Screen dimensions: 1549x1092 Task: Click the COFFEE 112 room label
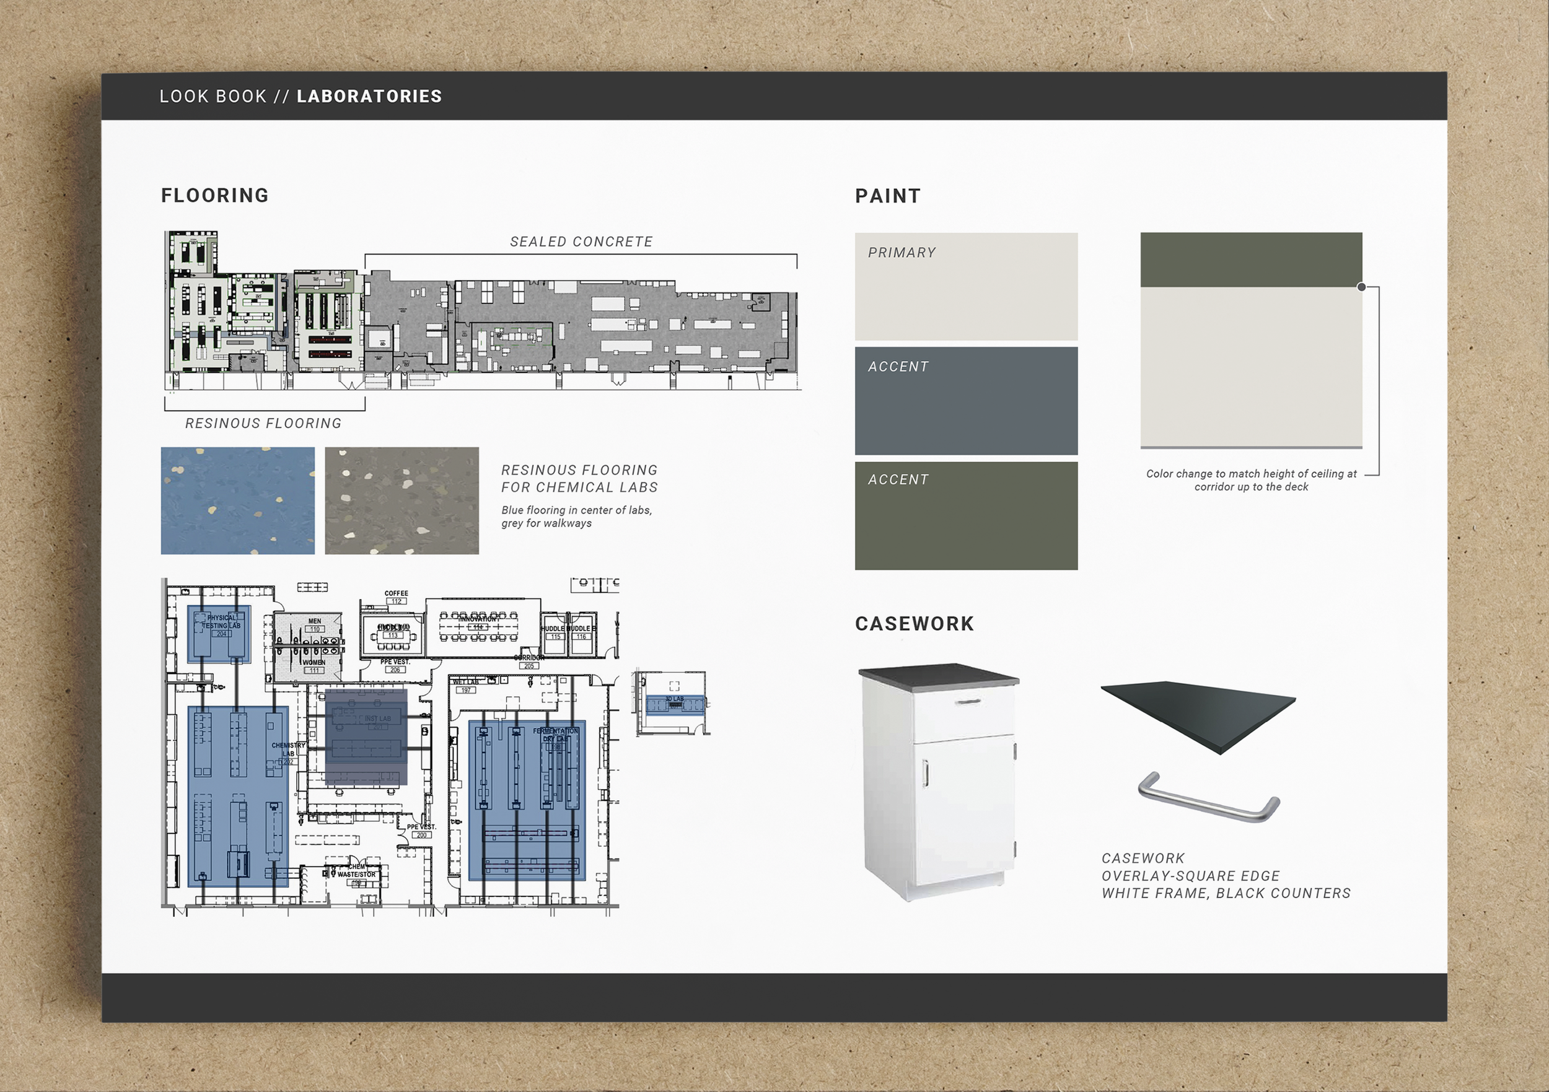[396, 597]
